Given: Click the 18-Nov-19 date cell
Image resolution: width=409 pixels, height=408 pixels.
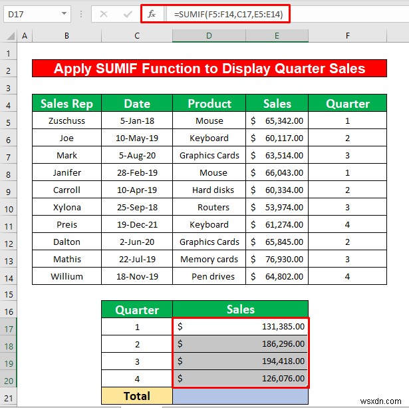Looking at the screenshot, I should pyautogui.click(x=137, y=276).
